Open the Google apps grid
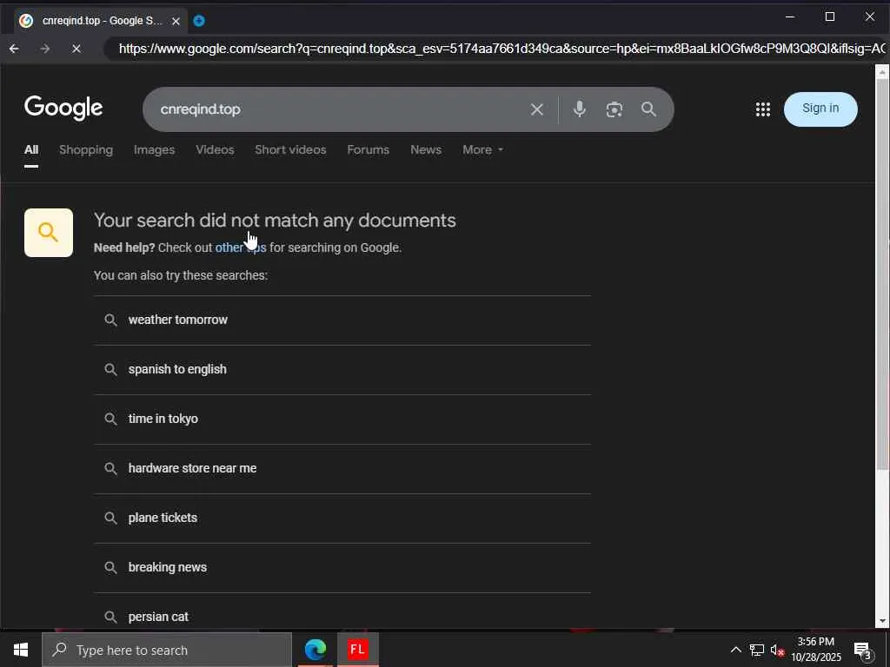 click(763, 109)
